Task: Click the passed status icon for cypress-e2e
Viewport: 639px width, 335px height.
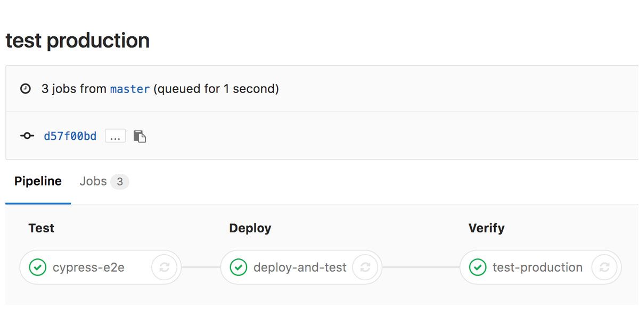Action: click(37, 267)
